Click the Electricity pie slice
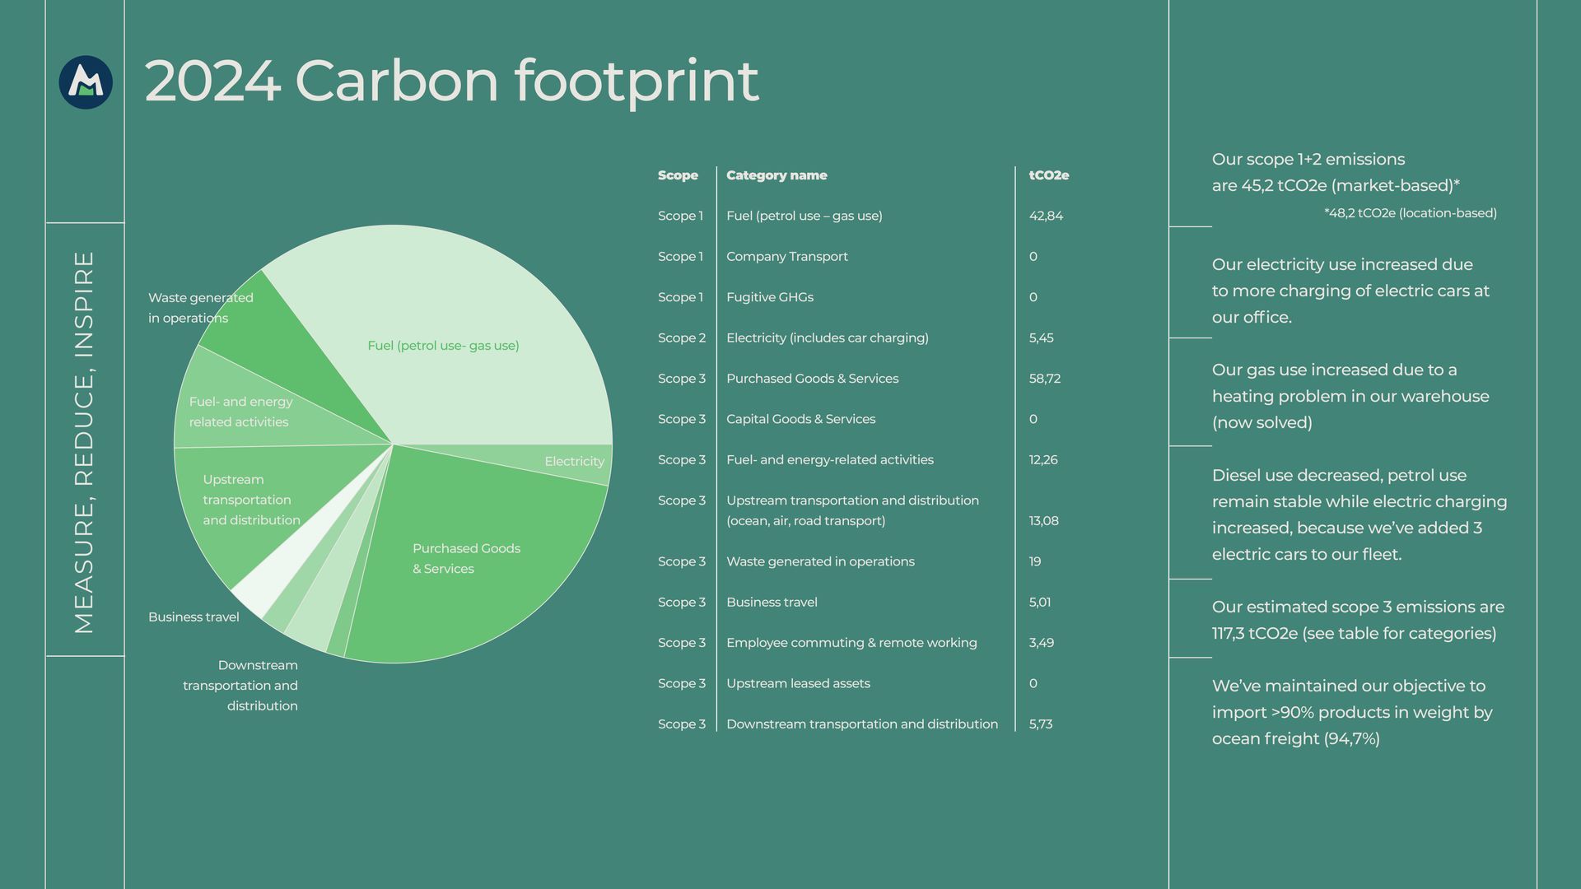Screen dimensions: 1581x889 576,462
